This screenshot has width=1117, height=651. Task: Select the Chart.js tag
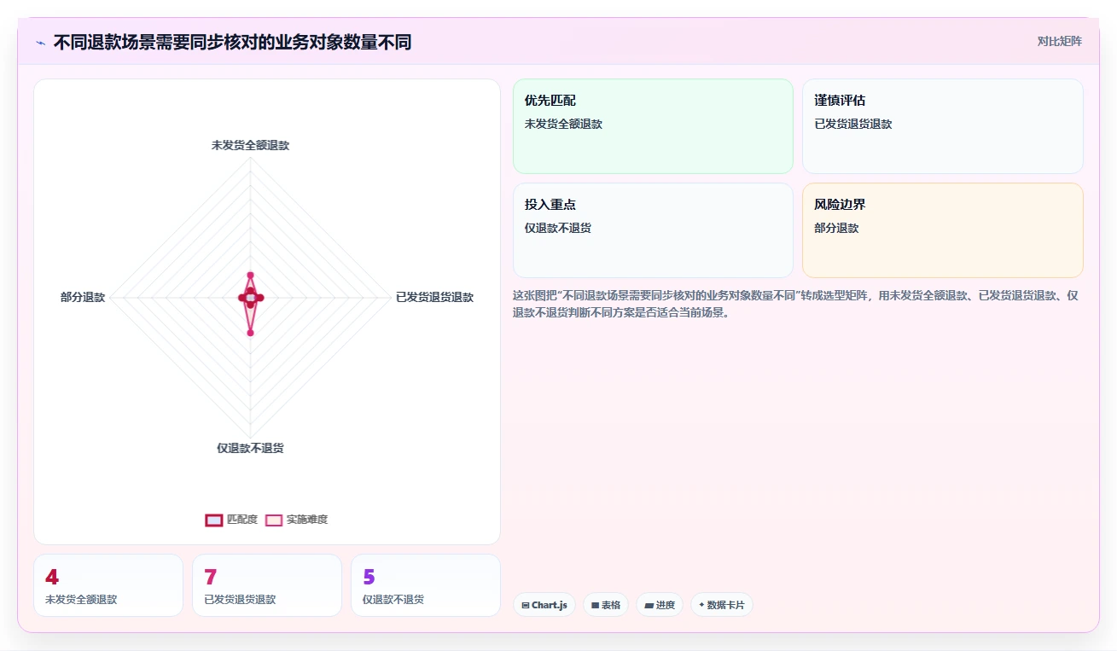click(544, 605)
